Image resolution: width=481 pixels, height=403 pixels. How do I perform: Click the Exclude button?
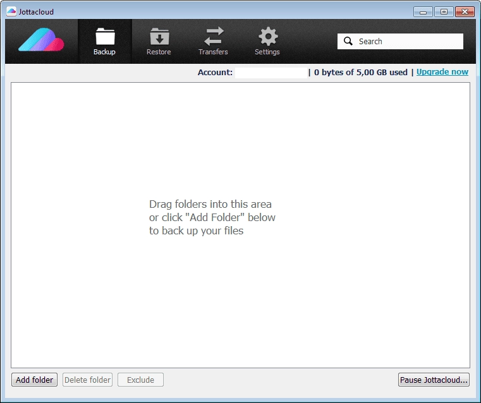coord(140,380)
